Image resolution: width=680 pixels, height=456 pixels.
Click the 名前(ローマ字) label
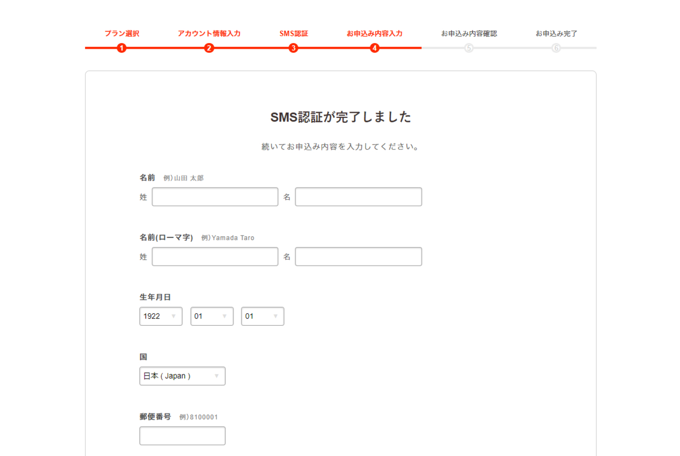pos(166,237)
